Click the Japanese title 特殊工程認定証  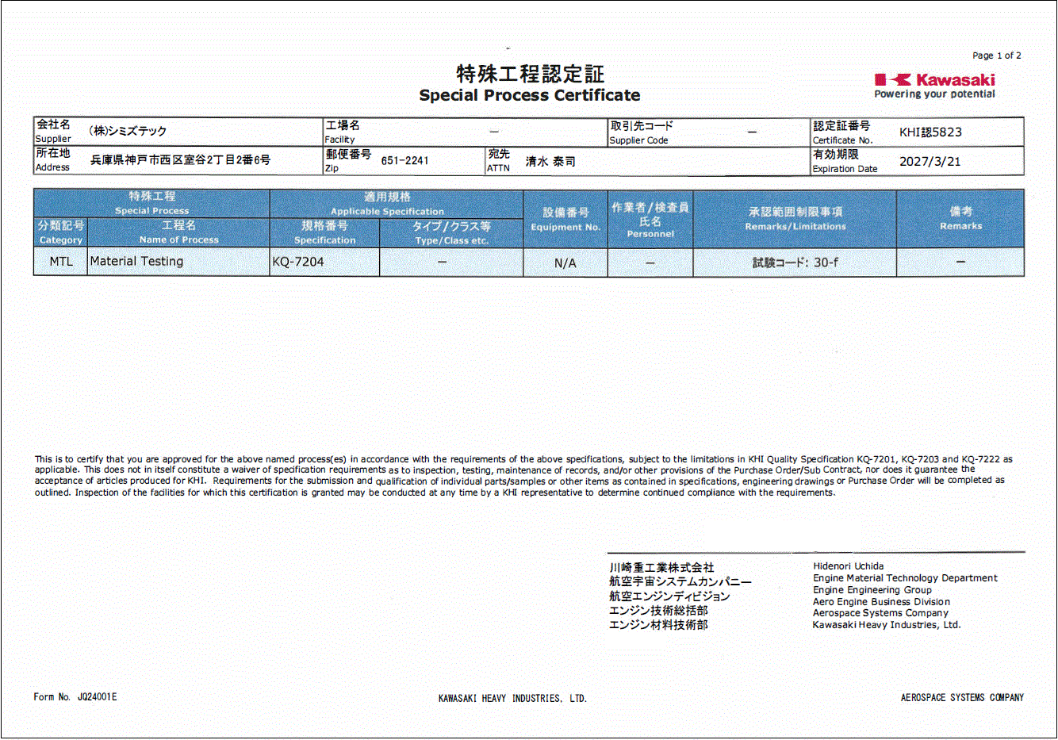[x=530, y=74]
